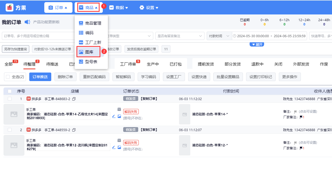
Task: Select 型号表 from the menu
Action: (91, 62)
